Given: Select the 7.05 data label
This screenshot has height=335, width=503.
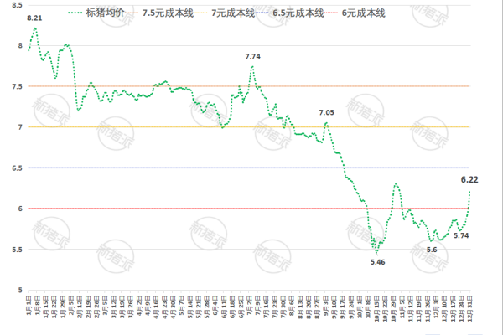Looking at the screenshot, I should [x=326, y=112].
